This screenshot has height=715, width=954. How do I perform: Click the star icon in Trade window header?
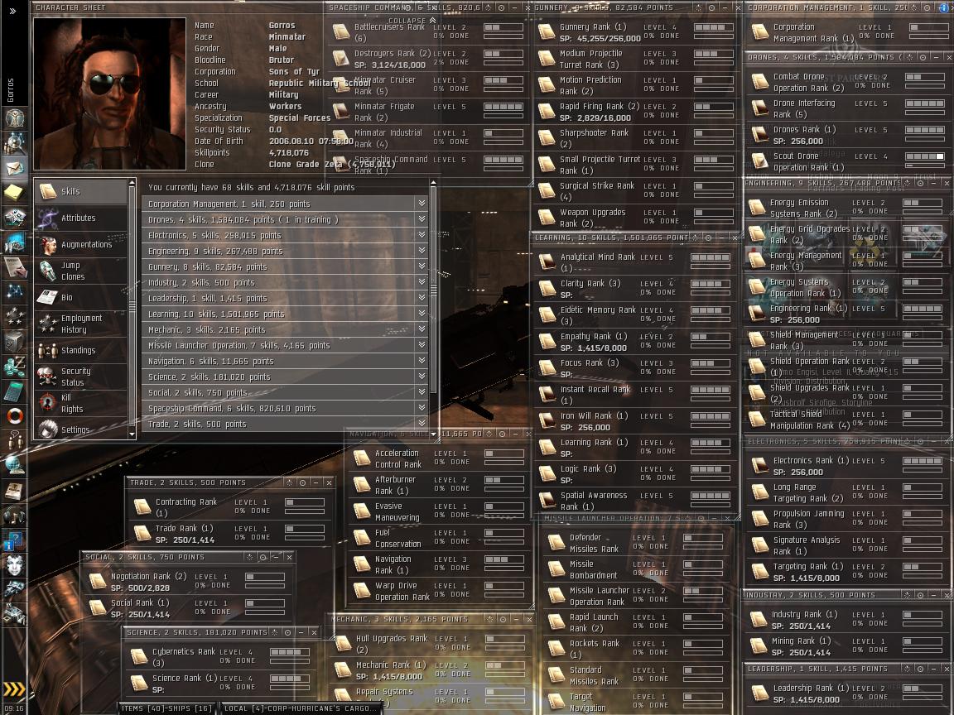coord(290,482)
